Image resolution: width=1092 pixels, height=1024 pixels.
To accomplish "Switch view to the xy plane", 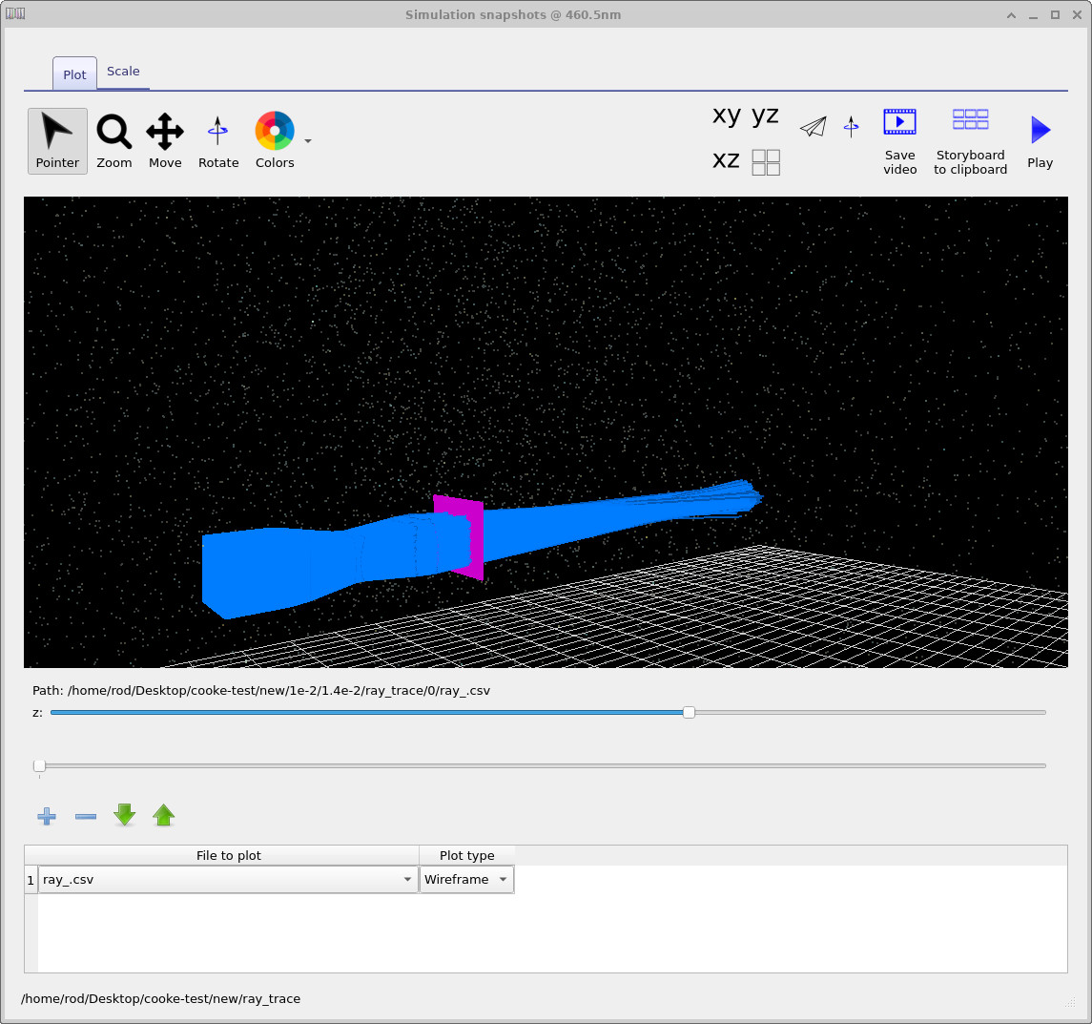I will click(x=725, y=115).
